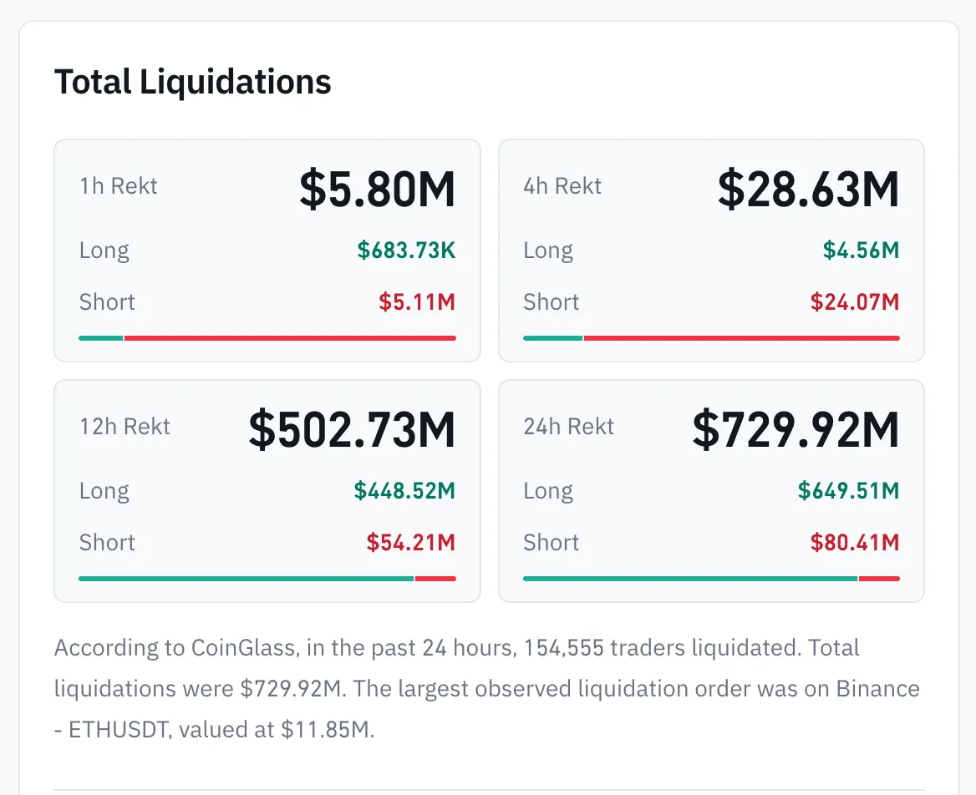
Task: Click the word "CoinGlass" in the summary paragraph
Action: (243, 648)
